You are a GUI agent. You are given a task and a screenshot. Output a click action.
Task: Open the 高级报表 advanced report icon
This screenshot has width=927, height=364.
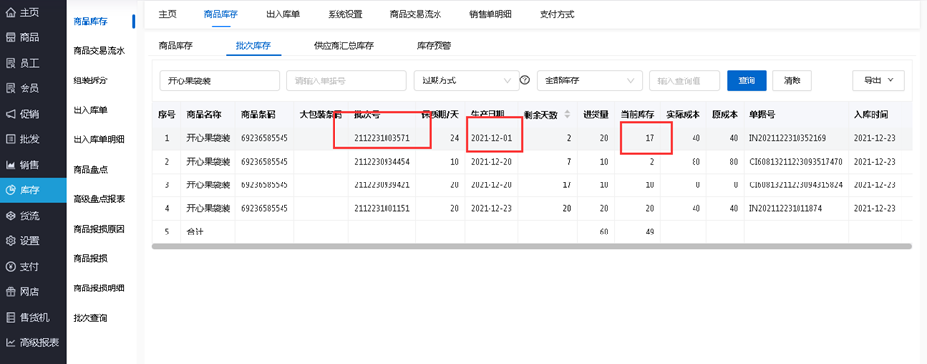(x=10, y=342)
